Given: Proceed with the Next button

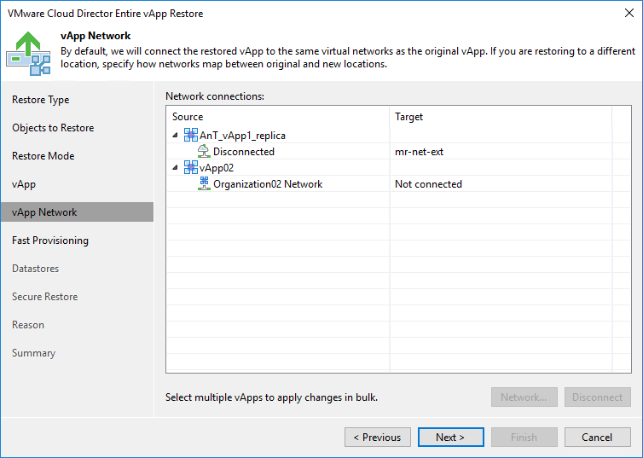Looking at the screenshot, I should pyautogui.click(x=450, y=437).
